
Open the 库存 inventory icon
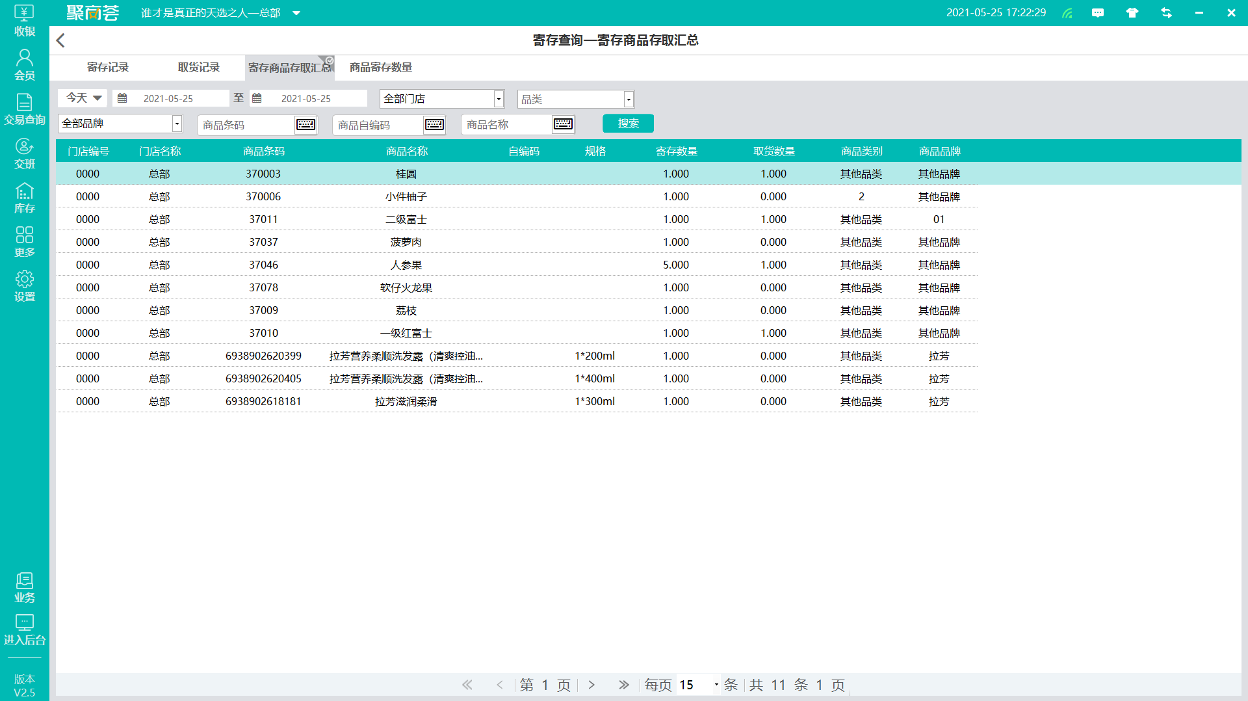(24, 198)
